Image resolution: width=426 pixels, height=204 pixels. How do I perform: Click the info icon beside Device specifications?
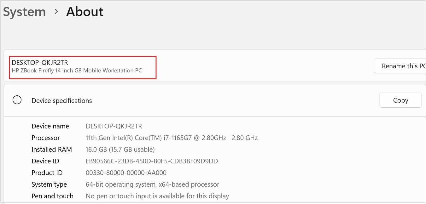click(17, 100)
